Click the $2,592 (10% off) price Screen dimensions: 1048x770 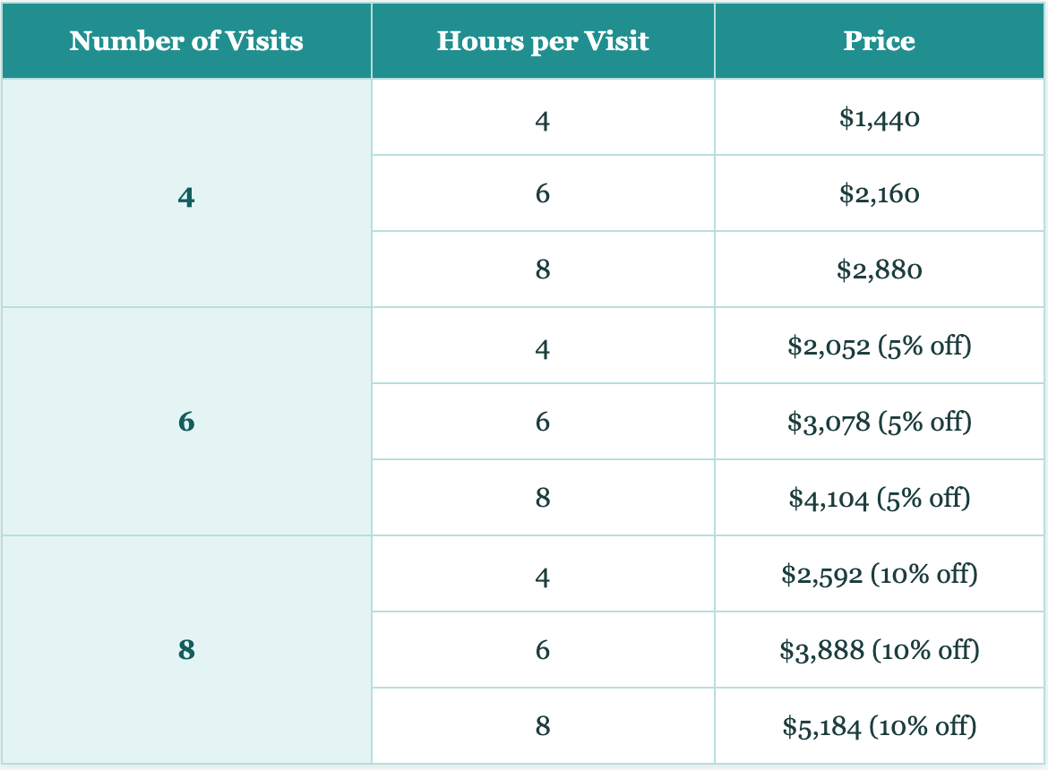[879, 574]
